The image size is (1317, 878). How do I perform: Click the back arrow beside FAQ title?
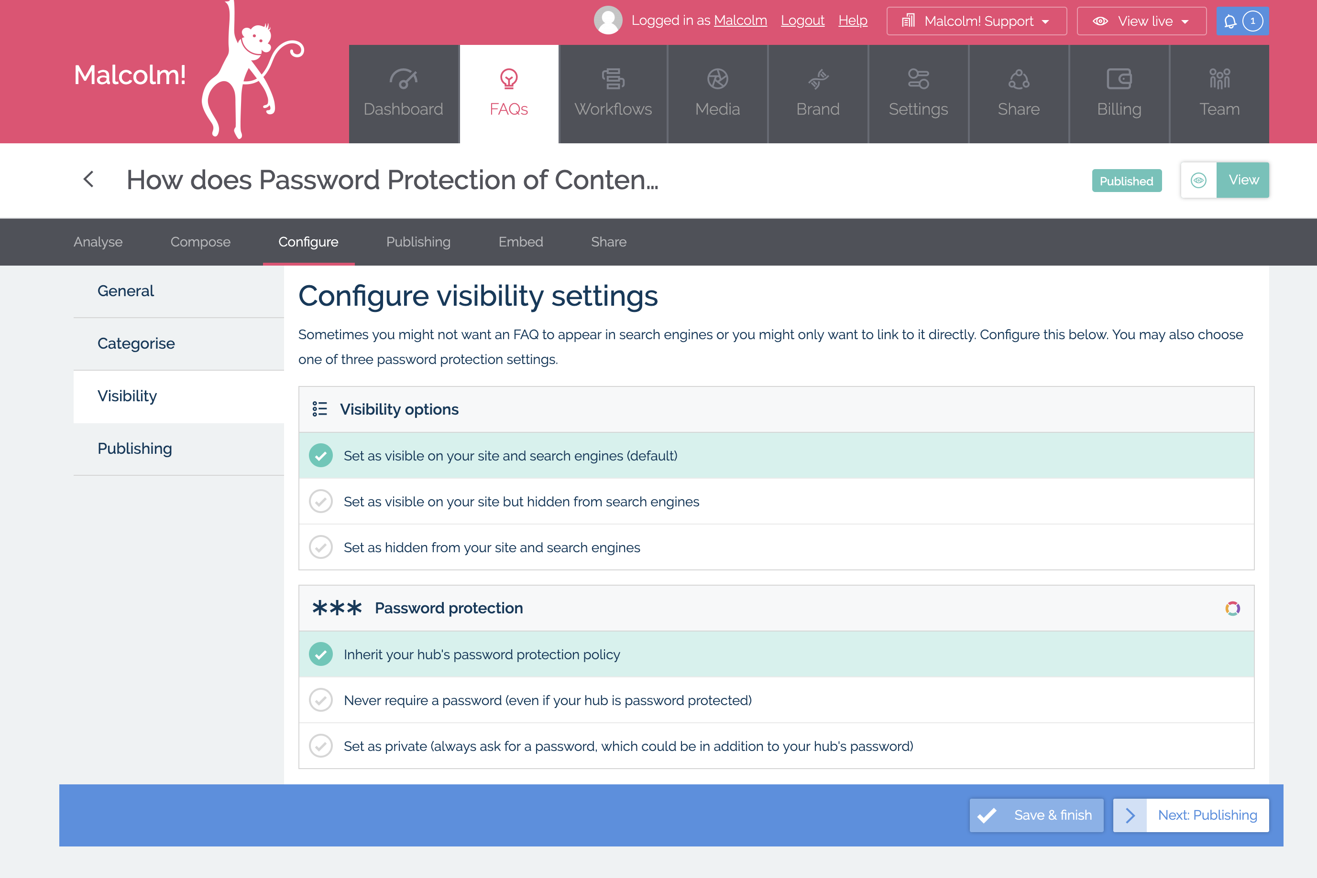tap(88, 179)
